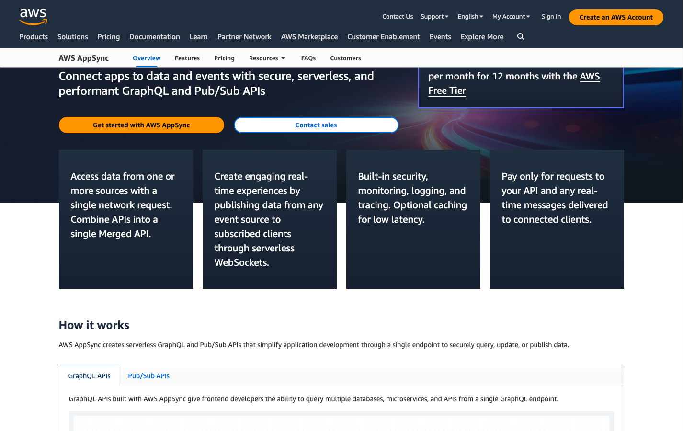This screenshot has height=431, width=683.
Task: Open the Documentation menu item
Action: 155,37
